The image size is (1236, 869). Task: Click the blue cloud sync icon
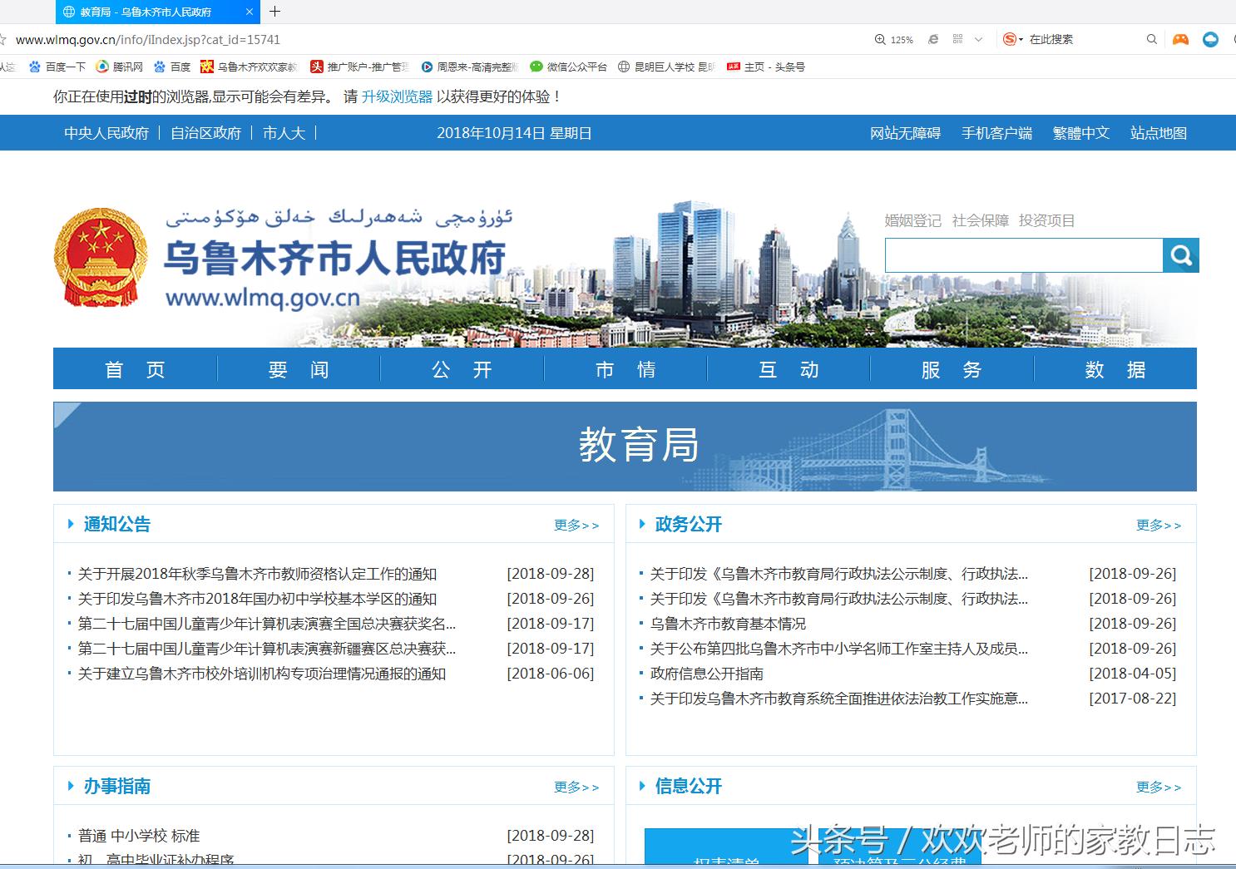1210,39
